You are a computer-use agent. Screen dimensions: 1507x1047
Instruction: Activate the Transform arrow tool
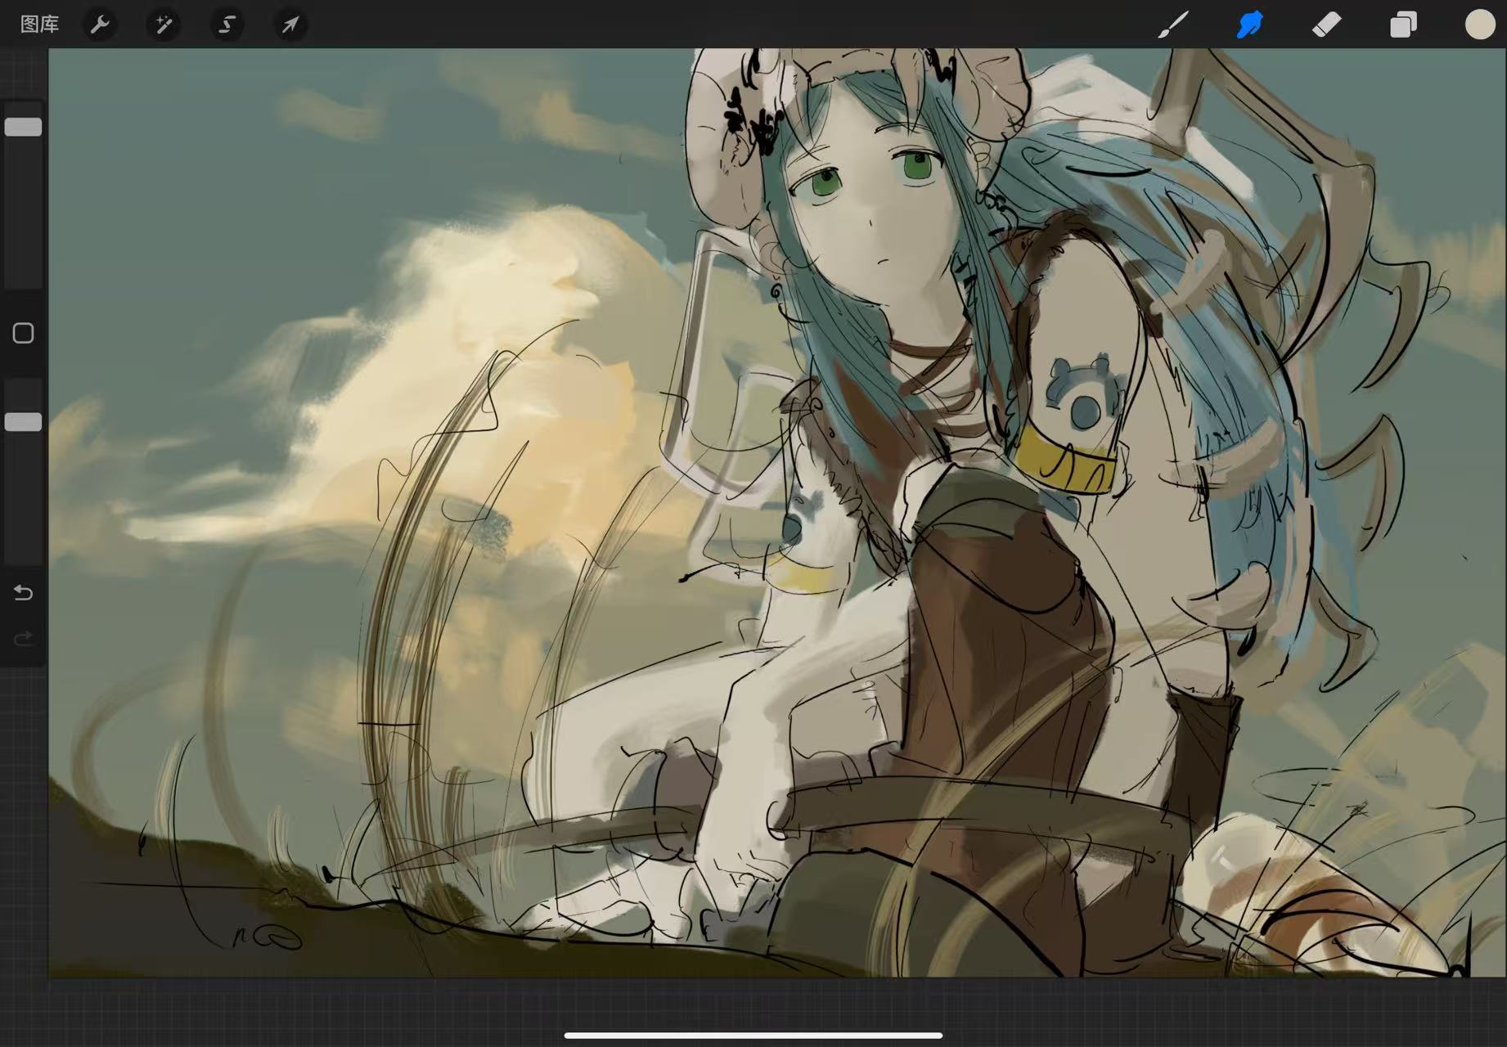[290, 25]
